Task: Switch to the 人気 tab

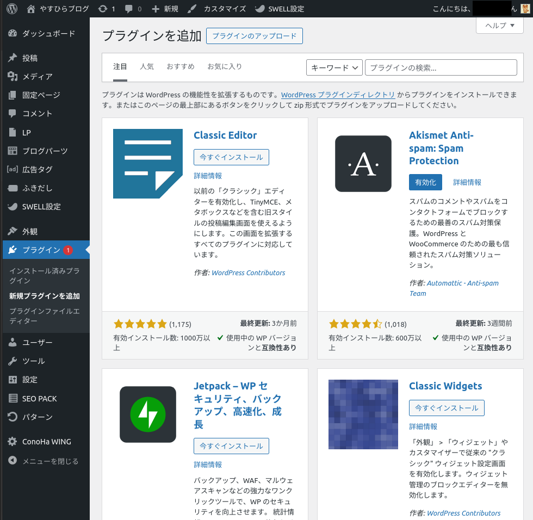Action: [147, 66]
